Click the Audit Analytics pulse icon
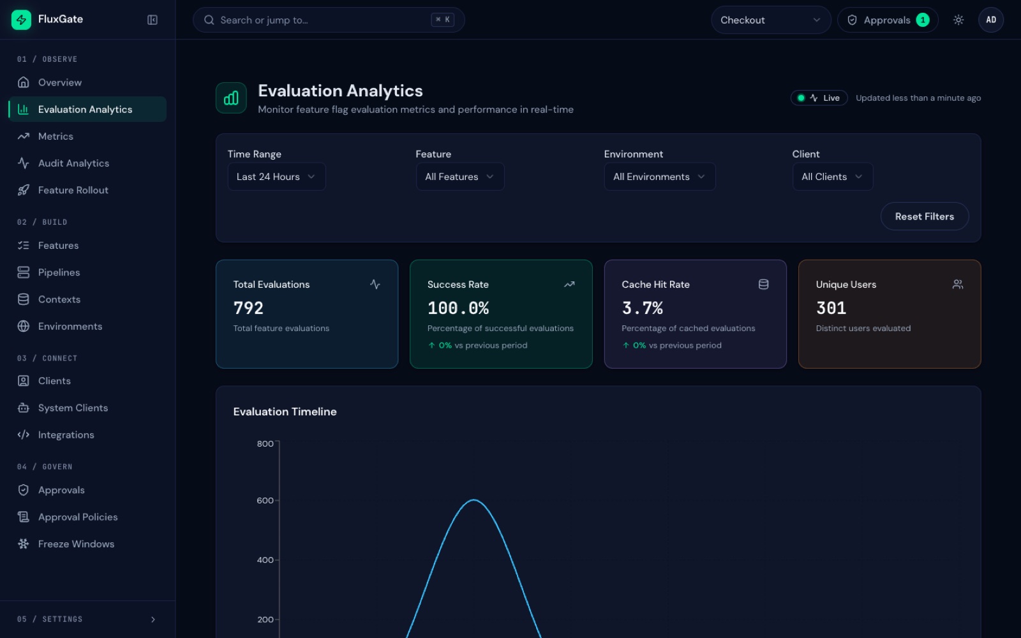 point(24,163)
